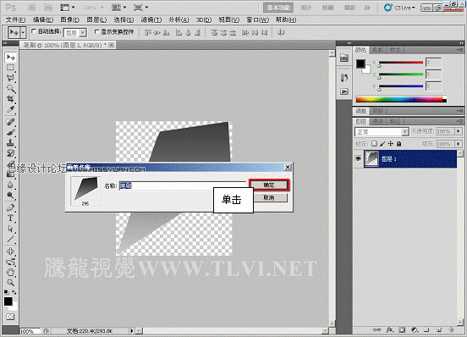Image resolution: width=467 pixels, height=337 pixels.
Task: Swap to default foreground and background colors
Action: click(x=6, y=292)
